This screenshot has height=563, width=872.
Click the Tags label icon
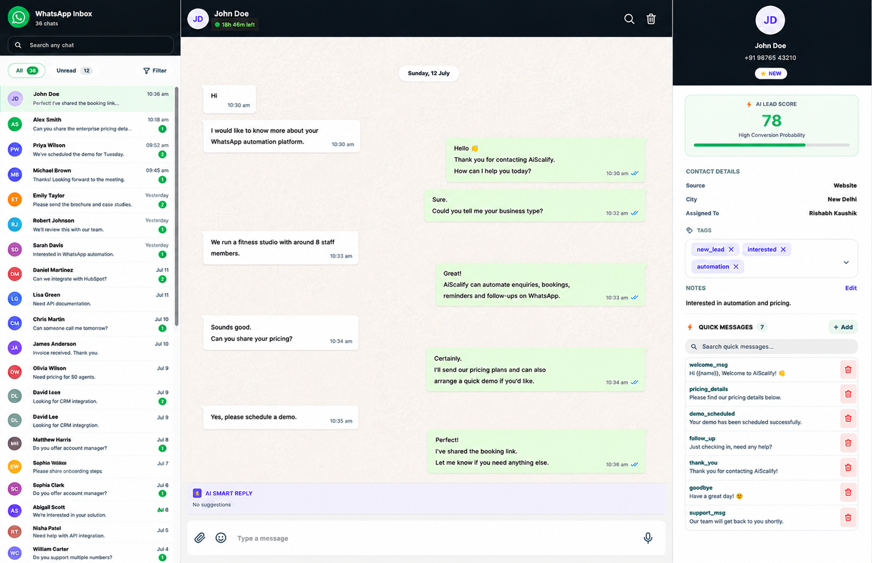(689, 230)
